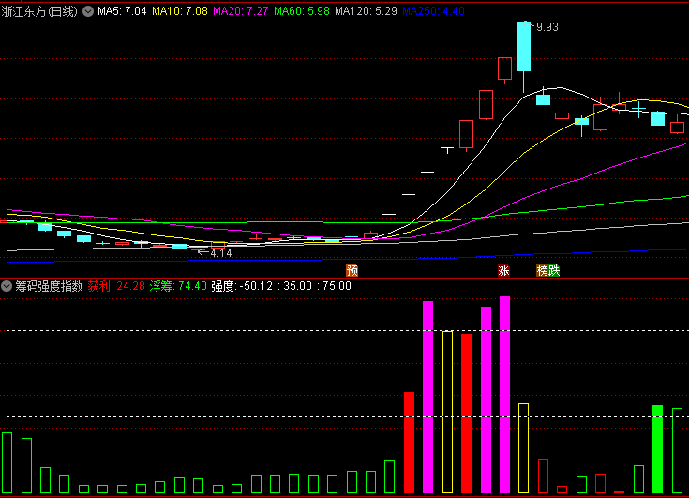Click the 获利: 24.28 value

coord(116,287)
